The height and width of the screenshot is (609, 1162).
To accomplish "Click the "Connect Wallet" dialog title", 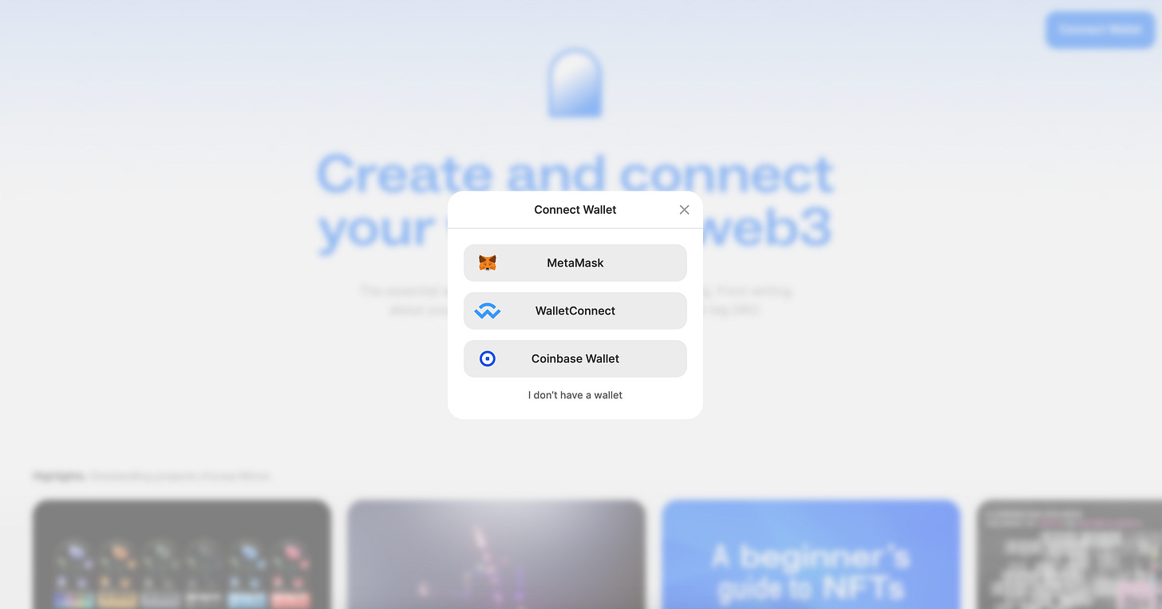I will coord(575,210).
